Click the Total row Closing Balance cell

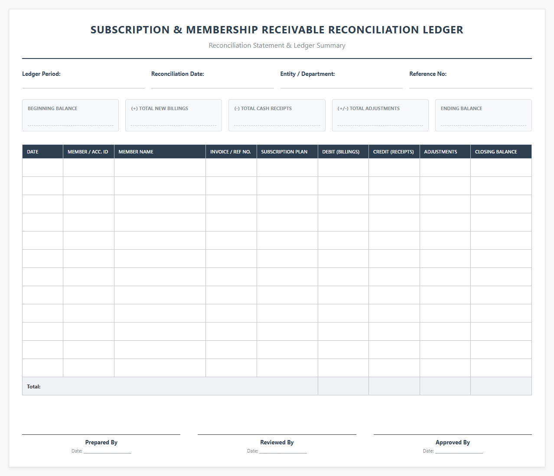(501, 386)
